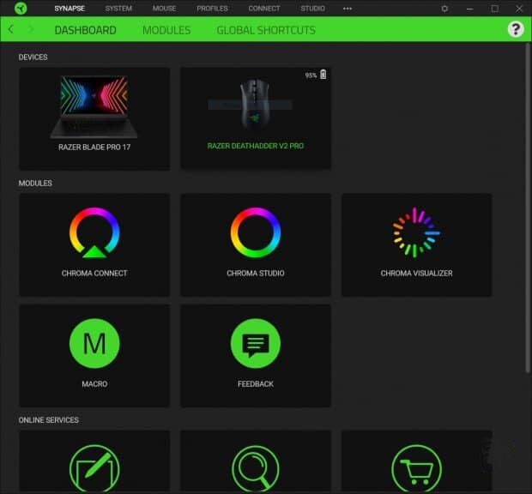Go forward with the right arrow

31,29
